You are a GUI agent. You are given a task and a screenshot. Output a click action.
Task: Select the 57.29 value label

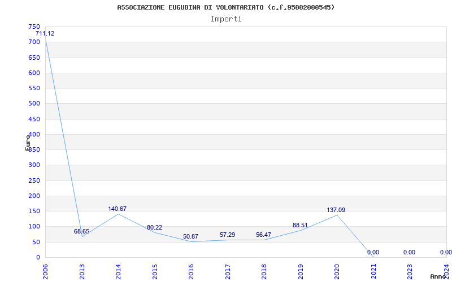(x=228, y=235)
